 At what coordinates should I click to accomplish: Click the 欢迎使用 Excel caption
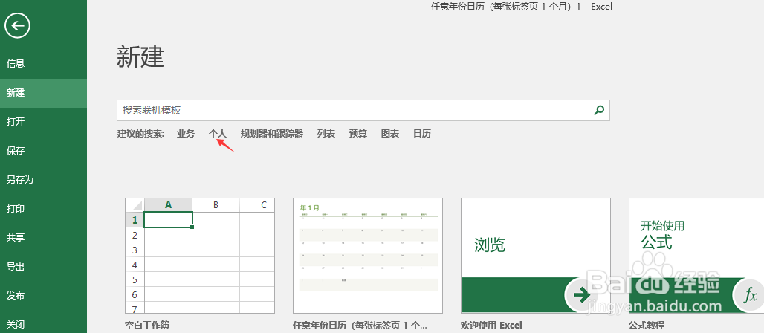491,325
